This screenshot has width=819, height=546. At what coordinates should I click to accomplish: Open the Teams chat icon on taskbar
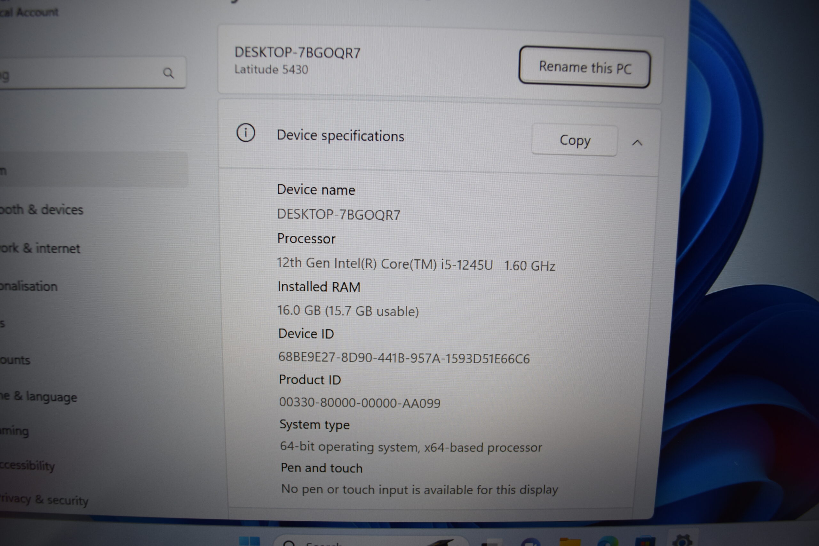[x=531, y=542]
